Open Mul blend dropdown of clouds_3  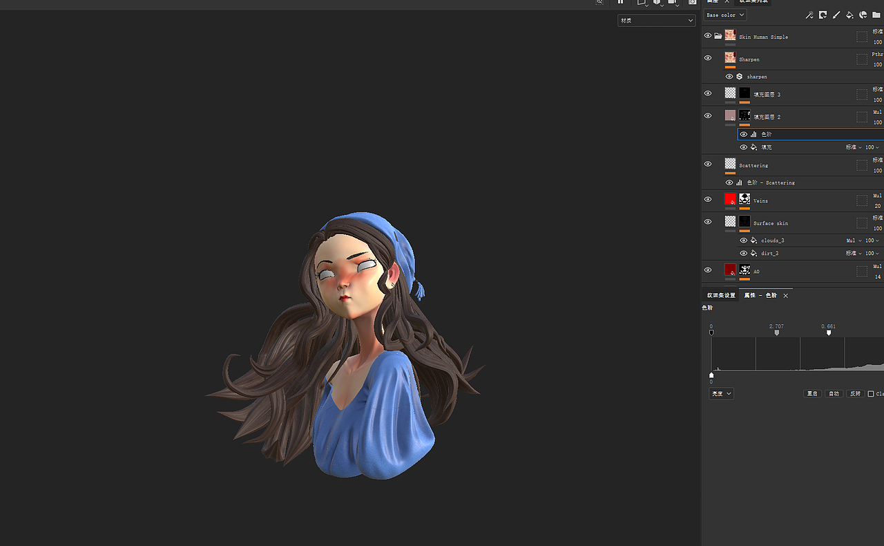click(854, 241)
